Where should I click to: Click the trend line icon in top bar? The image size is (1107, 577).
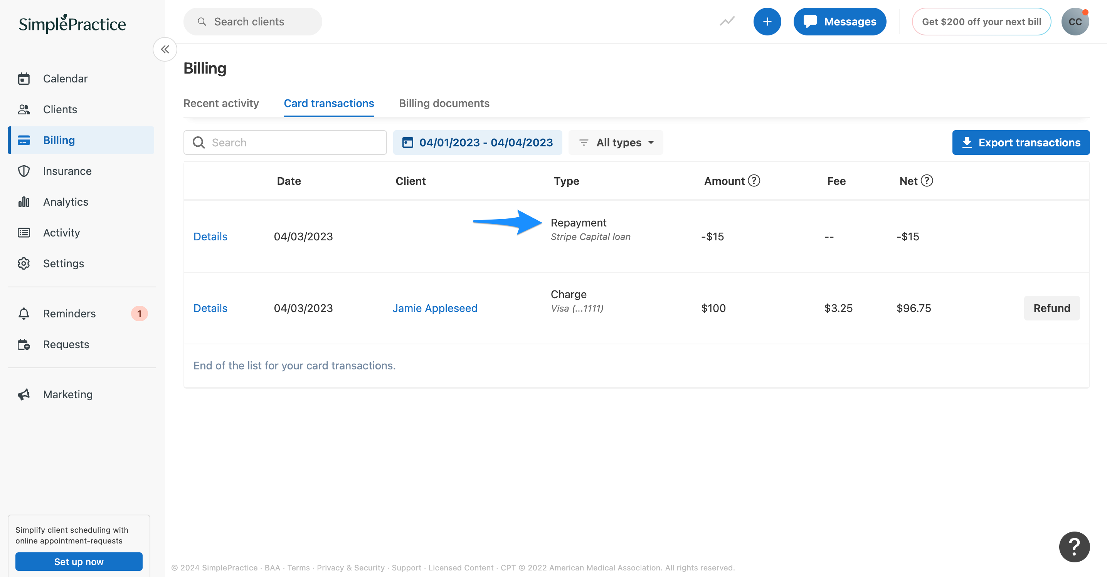pyautogui.click(x=727, y=22)
